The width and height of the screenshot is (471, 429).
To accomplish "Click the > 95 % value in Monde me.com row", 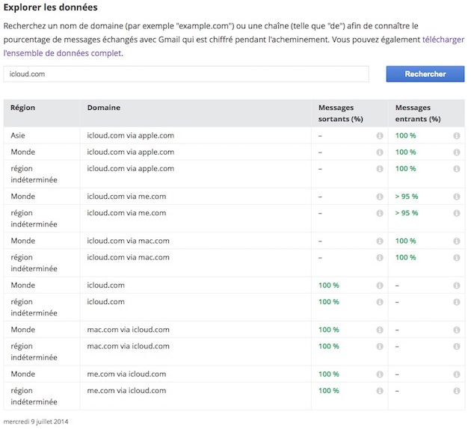I will [407, 197].
